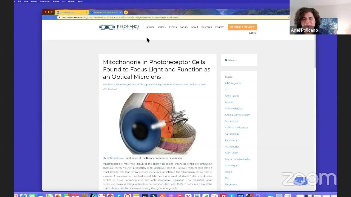Image resolution: width=351 pixels, height=197 pixels.
Task: Open the Astrobiology topic link
Action: tap(232, 134)
